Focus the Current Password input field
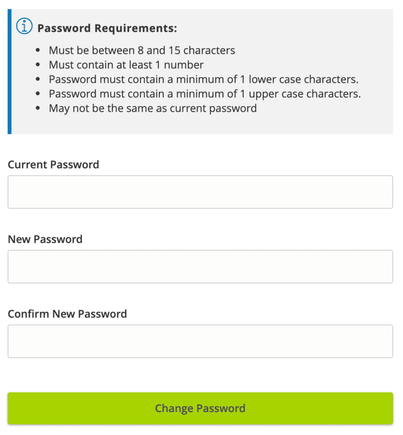The height and width of the screenshot is (435, 403). coord(200,192)
